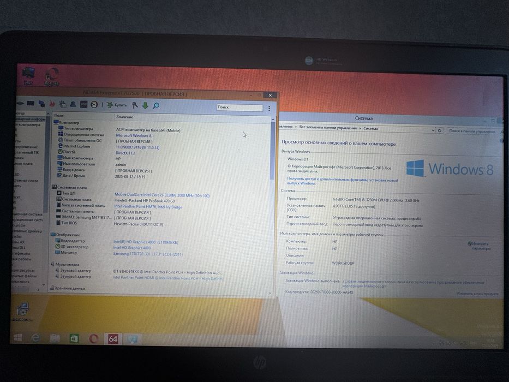Image resolution: width=509 pixels, height=382 pixels.
Task: Open the Intel Panther Point HDMI link
Action: click(x=167, y=278)
